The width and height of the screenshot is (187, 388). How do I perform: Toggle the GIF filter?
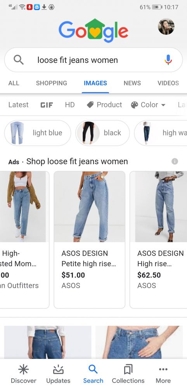coord(47,105)
